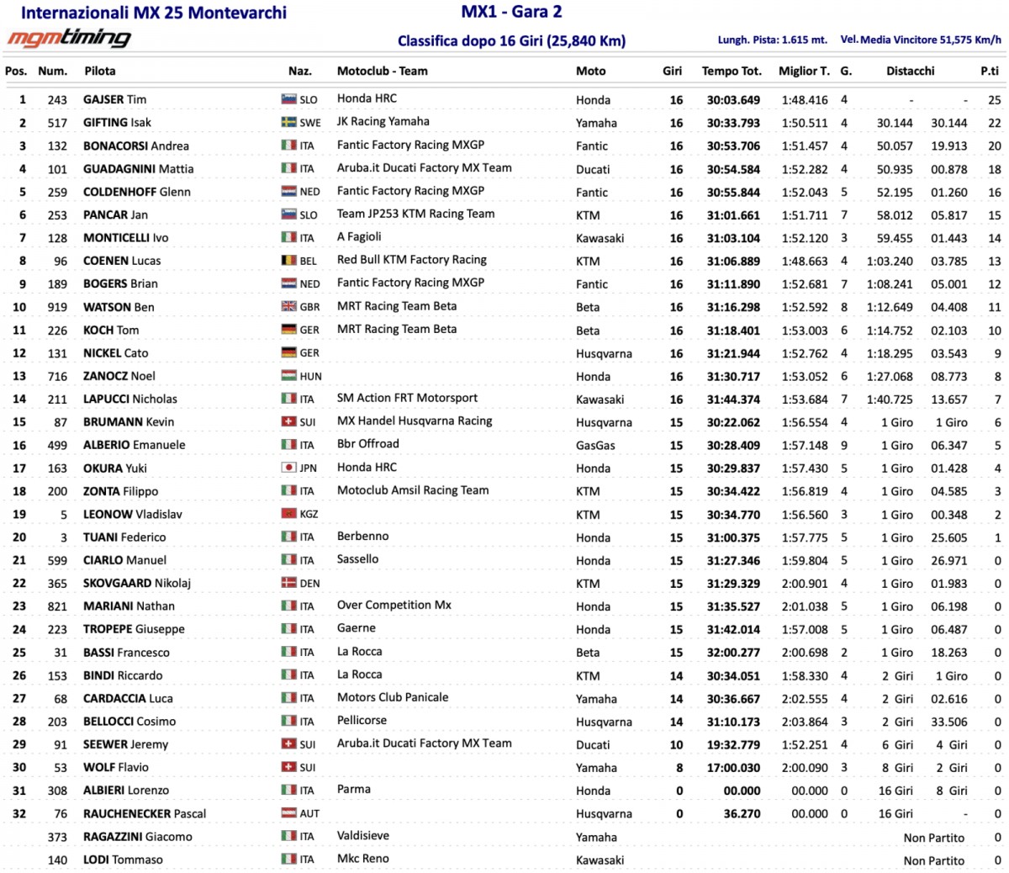
Task: Click the 'Vel.Media Vincitore 51,575 Km/h' text
Action: coord(922,40)
